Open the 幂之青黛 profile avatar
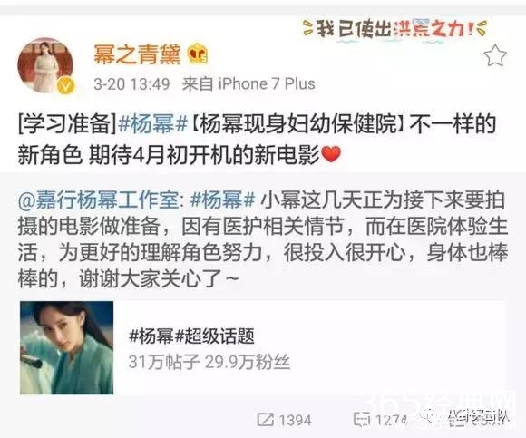Image resolution: width=526 pixels, height=438 pixels. [x=46, y=65]
